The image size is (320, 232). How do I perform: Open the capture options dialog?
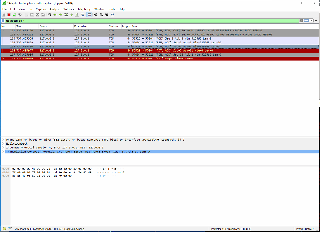[x=20, y=15]
